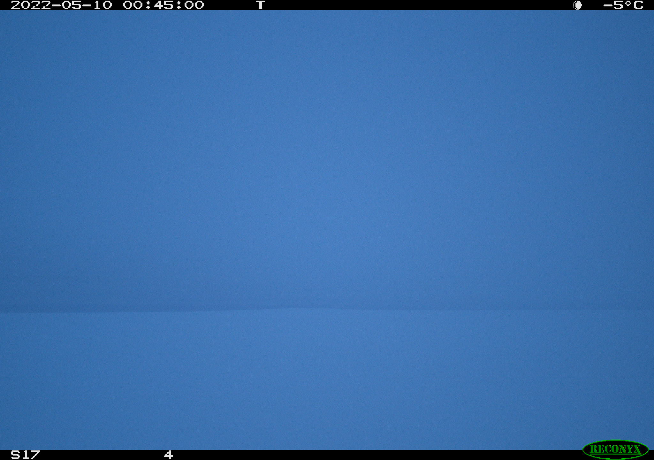Click the degree symbol in the temperature
Screen dimensions: 654x460
628,3
